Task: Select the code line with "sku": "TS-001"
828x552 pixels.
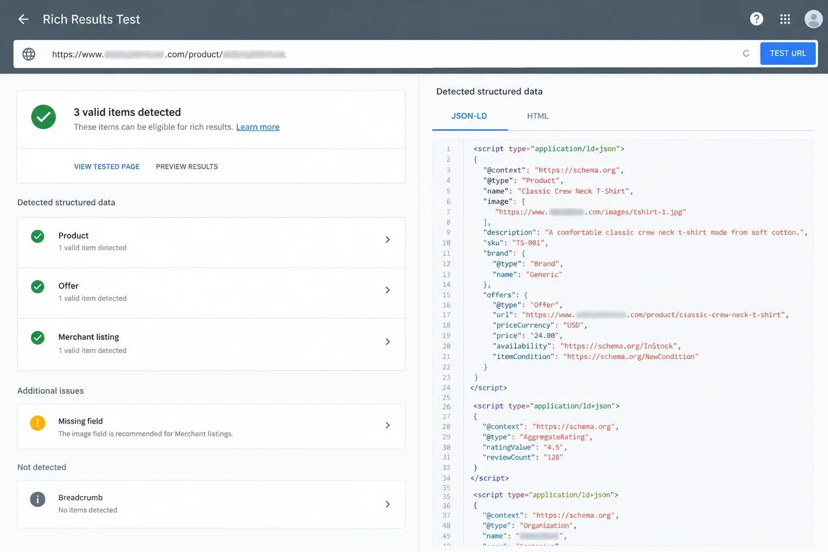Action: tap(515, 243)
